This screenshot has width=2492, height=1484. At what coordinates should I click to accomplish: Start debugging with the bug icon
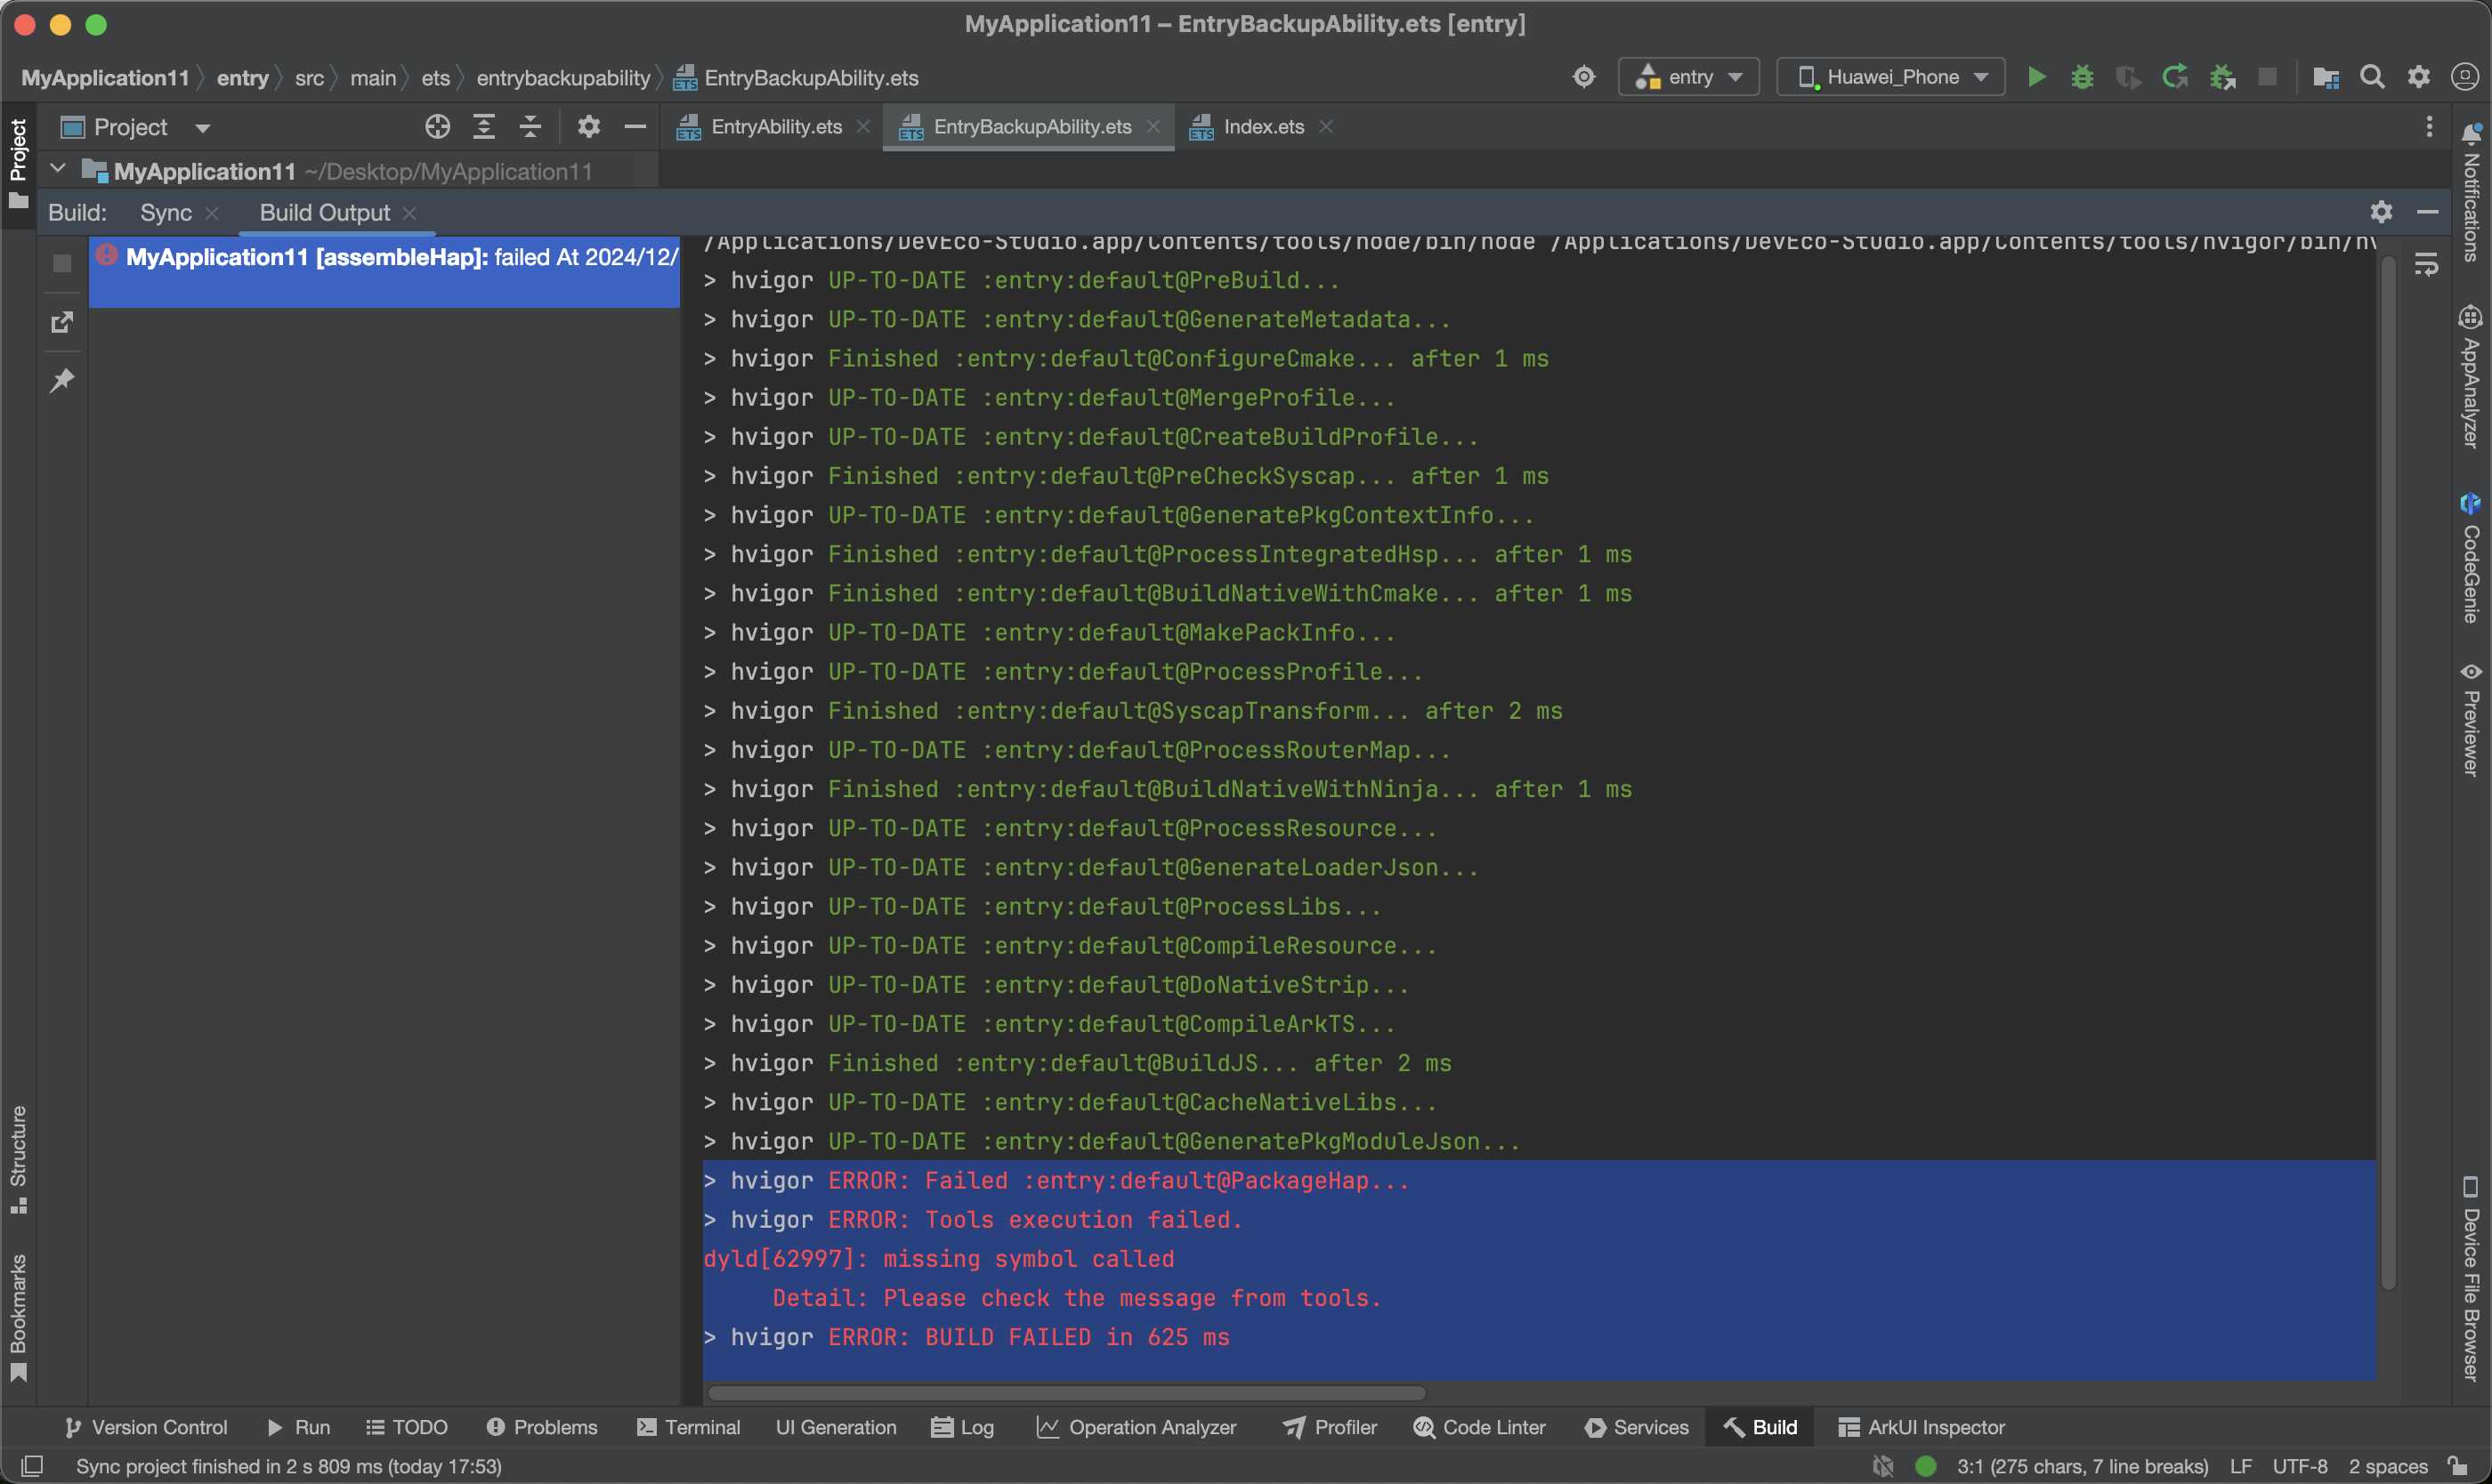pos(2082,76)
